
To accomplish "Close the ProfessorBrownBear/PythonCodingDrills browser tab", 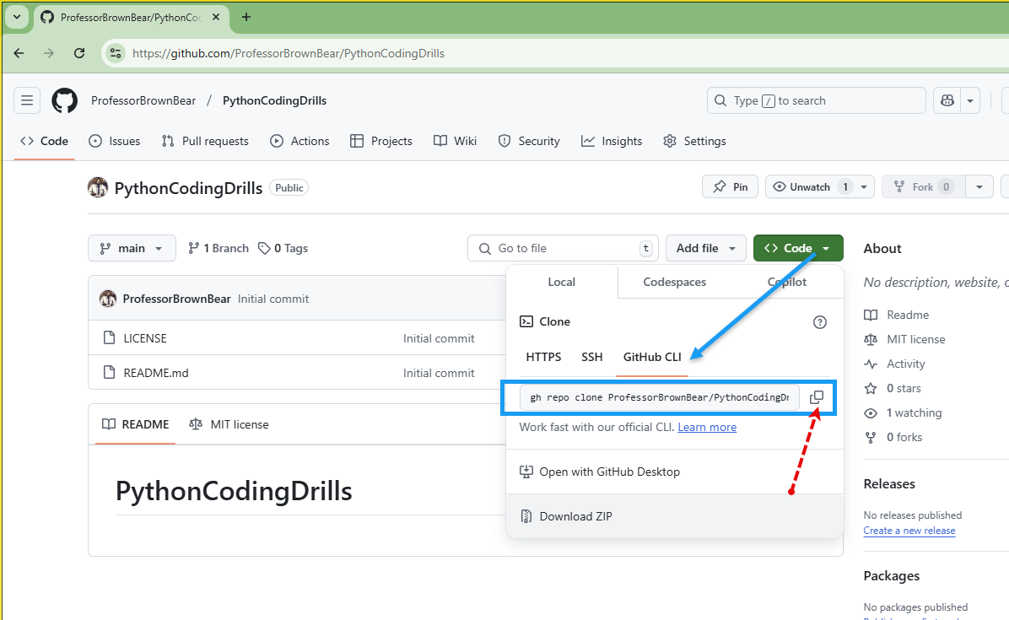I will tap(216, 18).
